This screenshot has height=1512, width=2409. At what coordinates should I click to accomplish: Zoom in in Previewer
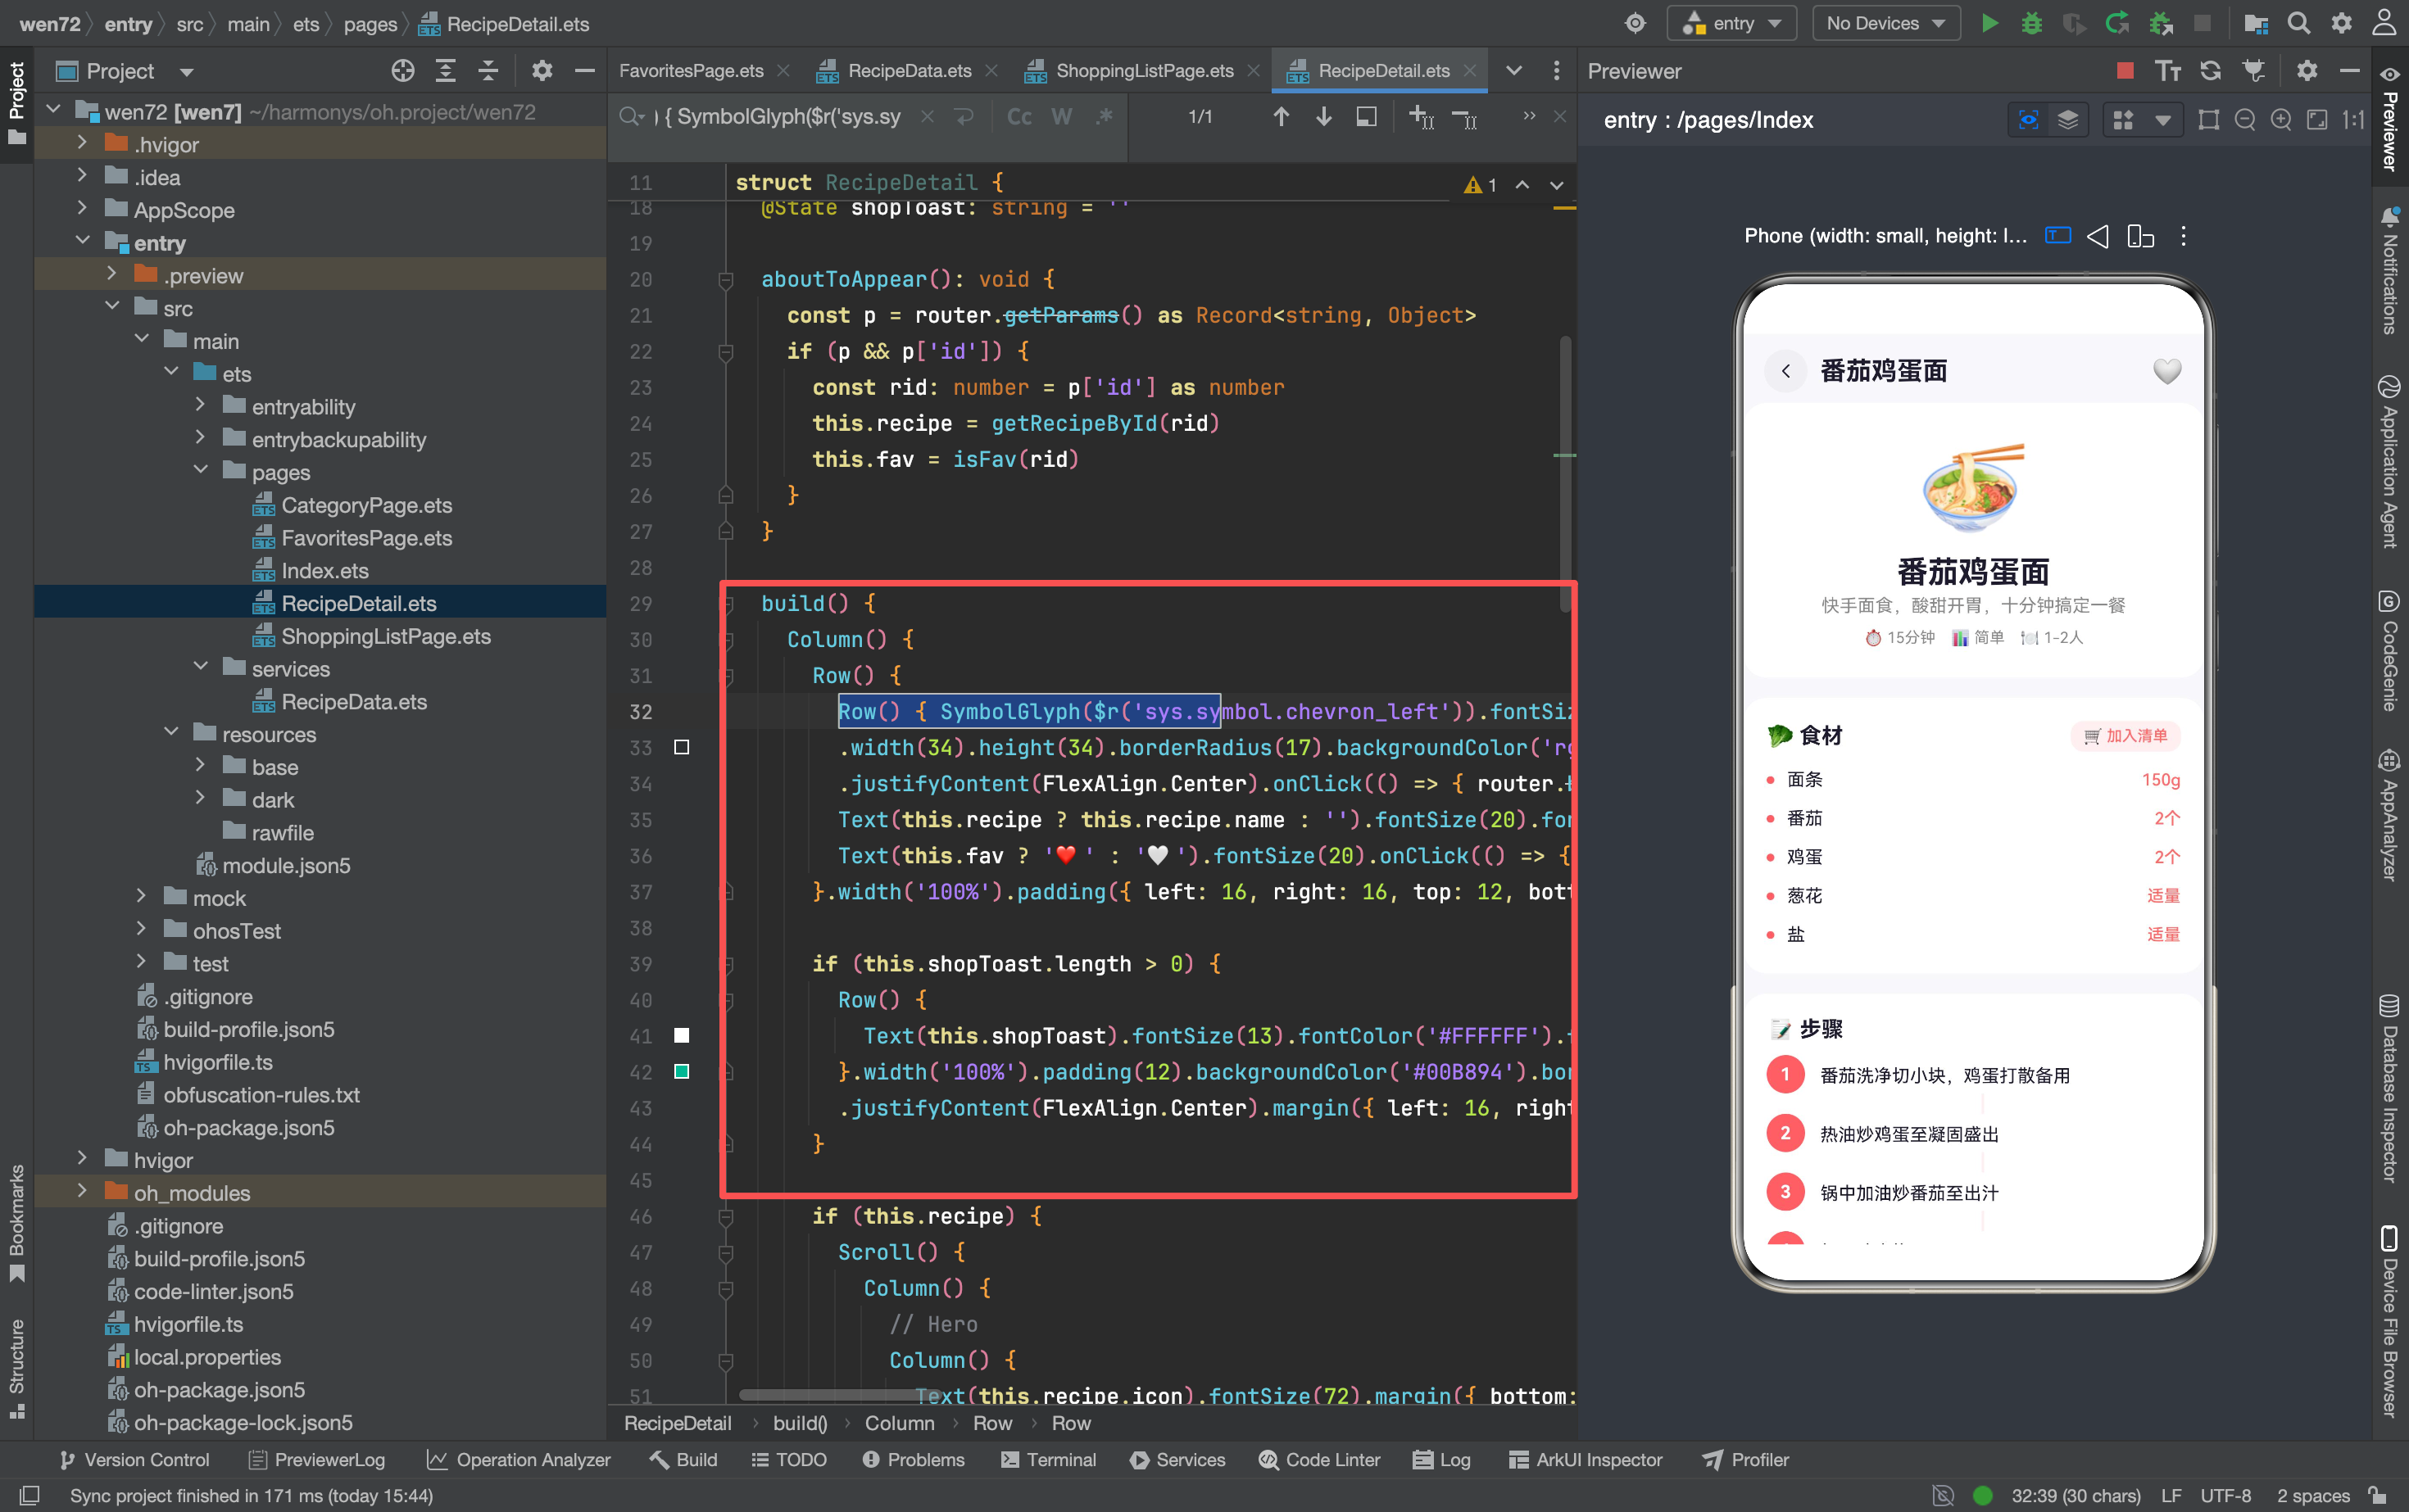click(x=2281, y=120)
